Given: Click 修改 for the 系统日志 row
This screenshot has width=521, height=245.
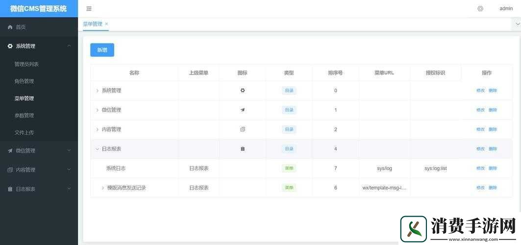Looking at the screenshot, I should click(480, 169).
